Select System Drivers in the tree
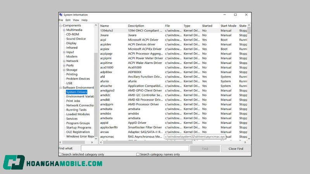This screenshot has width=310, height=174. pos(76,92)
